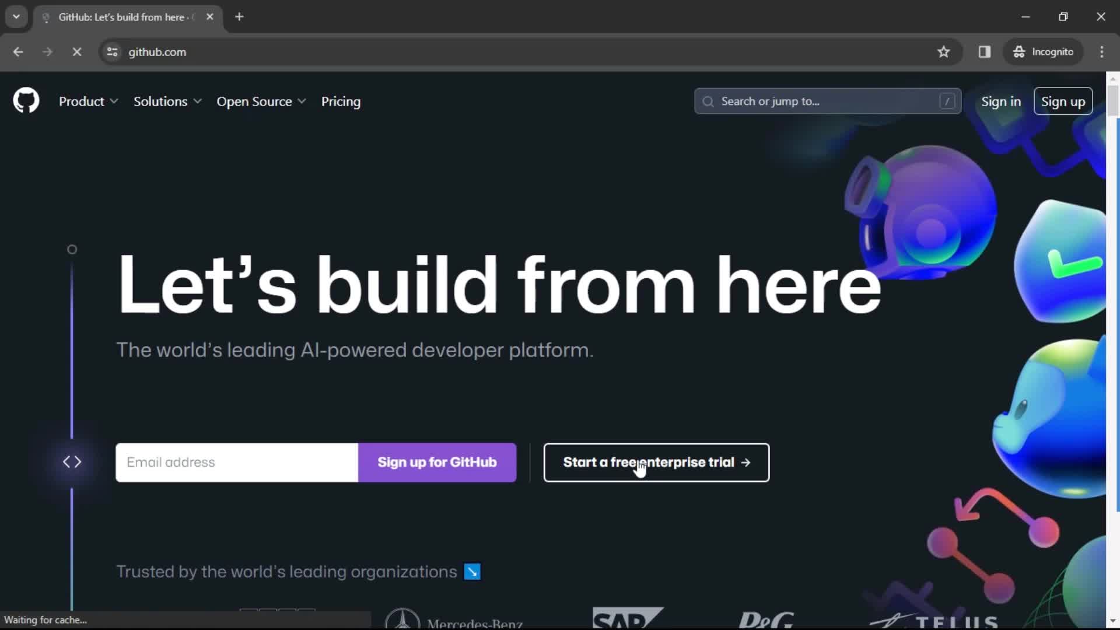1120x630 pixels.
Task: Expand the Solutions dropdown menu
Action: [x=166, y=101]
